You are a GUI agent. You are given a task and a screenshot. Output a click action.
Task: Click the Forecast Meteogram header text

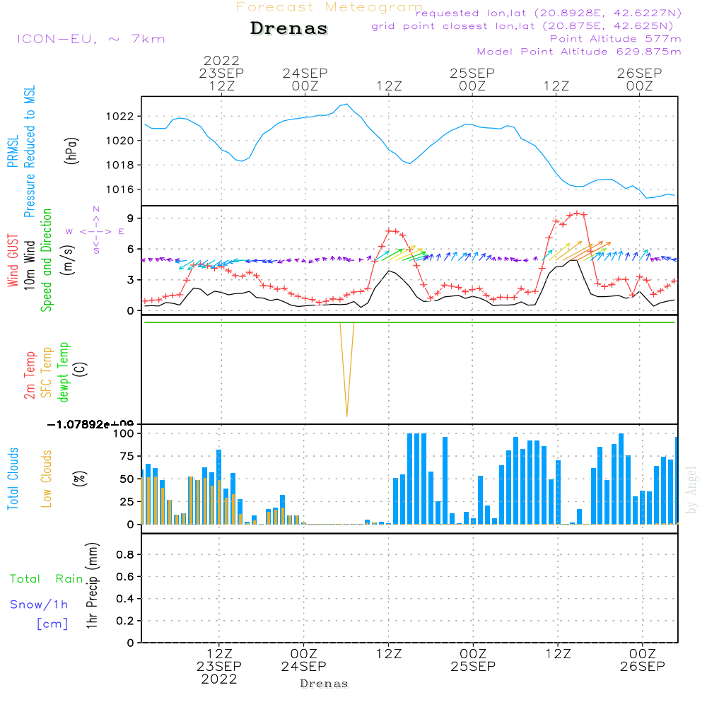point(329,7)
